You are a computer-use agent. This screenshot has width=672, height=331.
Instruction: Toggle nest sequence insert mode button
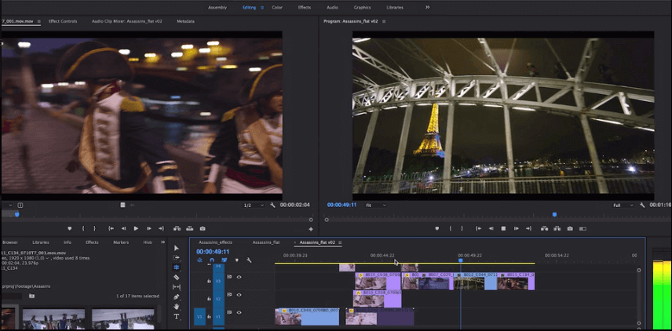pos(199,260)
